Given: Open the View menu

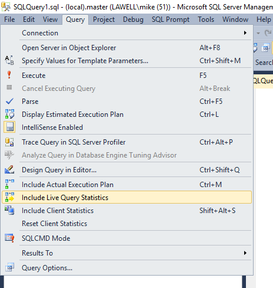Looking at the screenshot, I should (x=50, y=19).
